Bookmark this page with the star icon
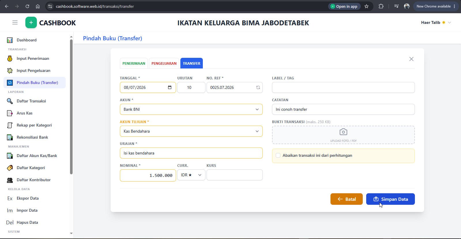 point(366,6)
